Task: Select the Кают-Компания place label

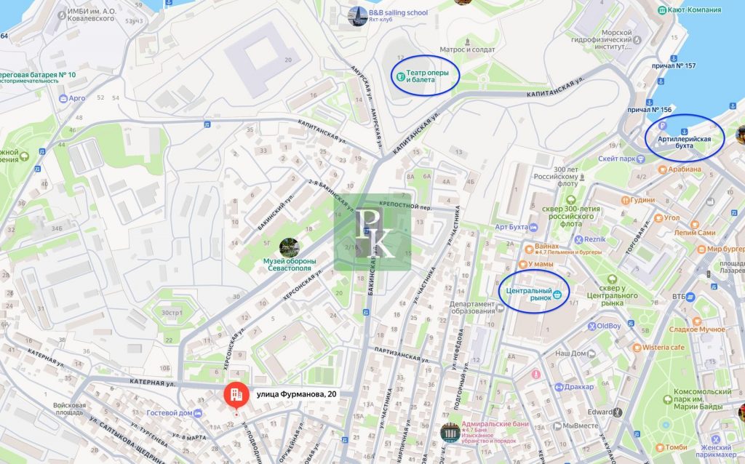Action: pyautogui.click(x=694, y=9)
